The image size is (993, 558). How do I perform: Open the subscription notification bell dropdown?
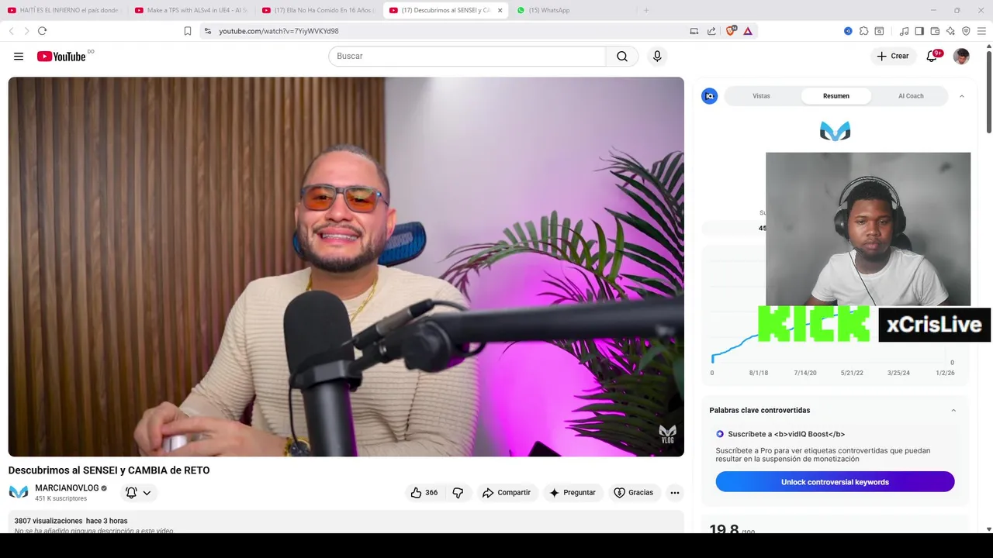[138, 493]
